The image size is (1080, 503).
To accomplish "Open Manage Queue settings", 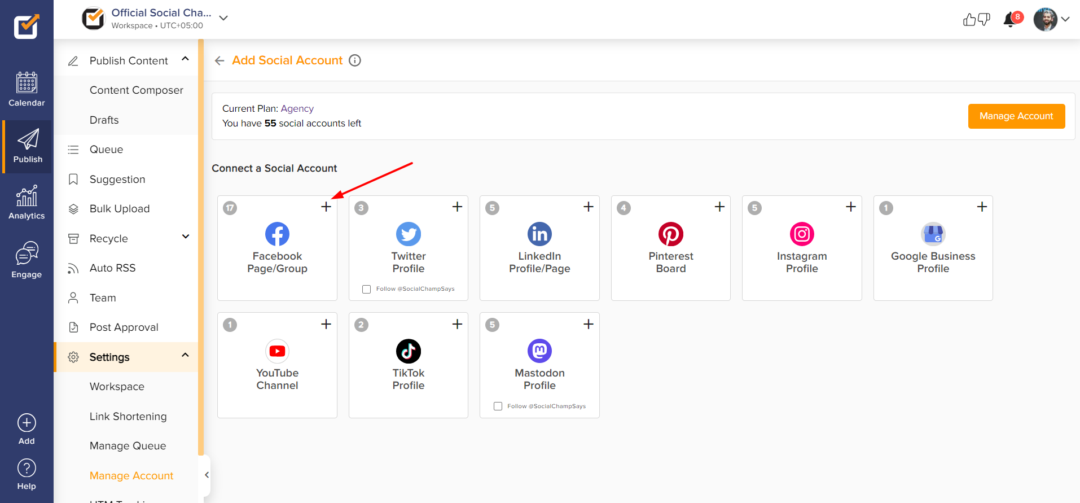I will point(128,446).
